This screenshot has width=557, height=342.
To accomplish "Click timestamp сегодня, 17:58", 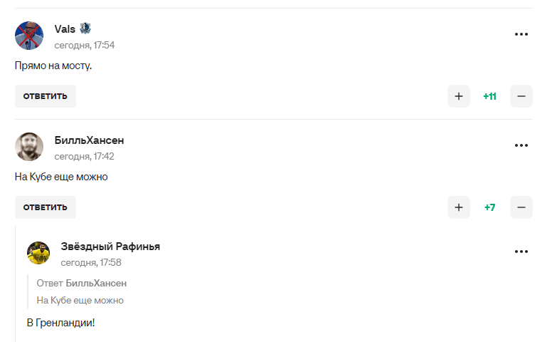I will tap(91, 262).
